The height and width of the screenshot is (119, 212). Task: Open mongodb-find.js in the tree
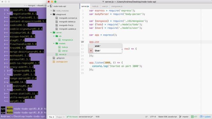point(66,25)
